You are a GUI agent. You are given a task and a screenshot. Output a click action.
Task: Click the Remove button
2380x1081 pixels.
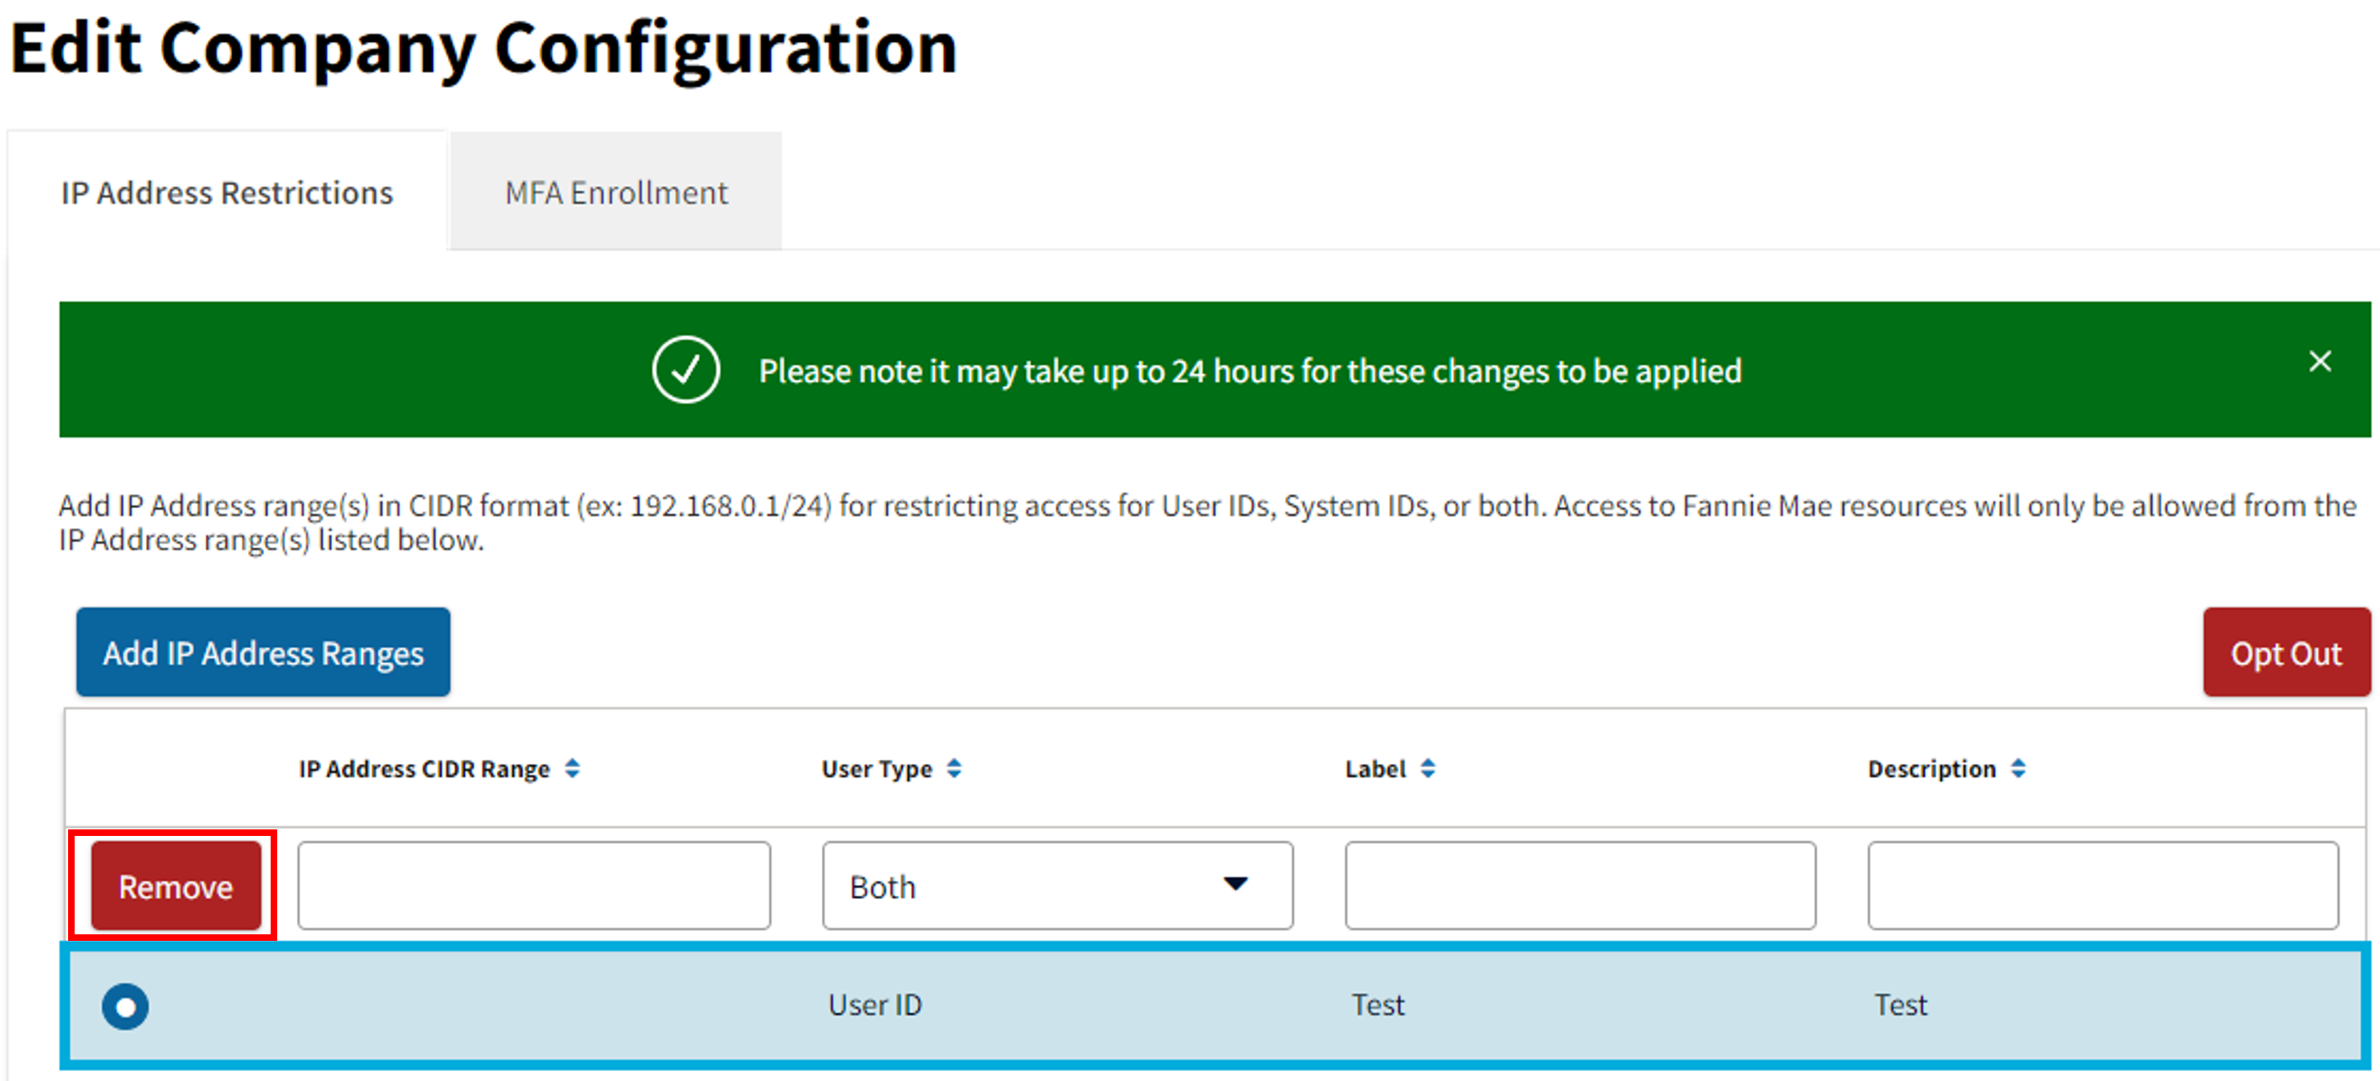pyautogui.click(x=174, y=885)
